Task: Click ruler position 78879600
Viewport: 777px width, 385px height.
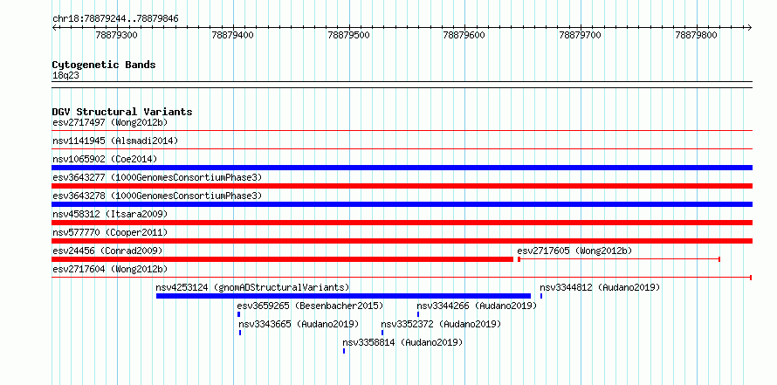Action: 464,35
